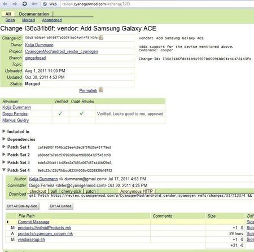Open the Abandoned changes link

click(52, 20)
